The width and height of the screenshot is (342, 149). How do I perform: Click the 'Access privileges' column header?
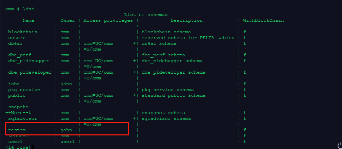pos(108,20)
